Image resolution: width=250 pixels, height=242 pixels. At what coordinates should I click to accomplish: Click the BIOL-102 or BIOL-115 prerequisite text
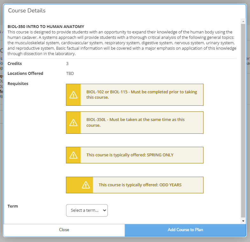click(142, 95)
